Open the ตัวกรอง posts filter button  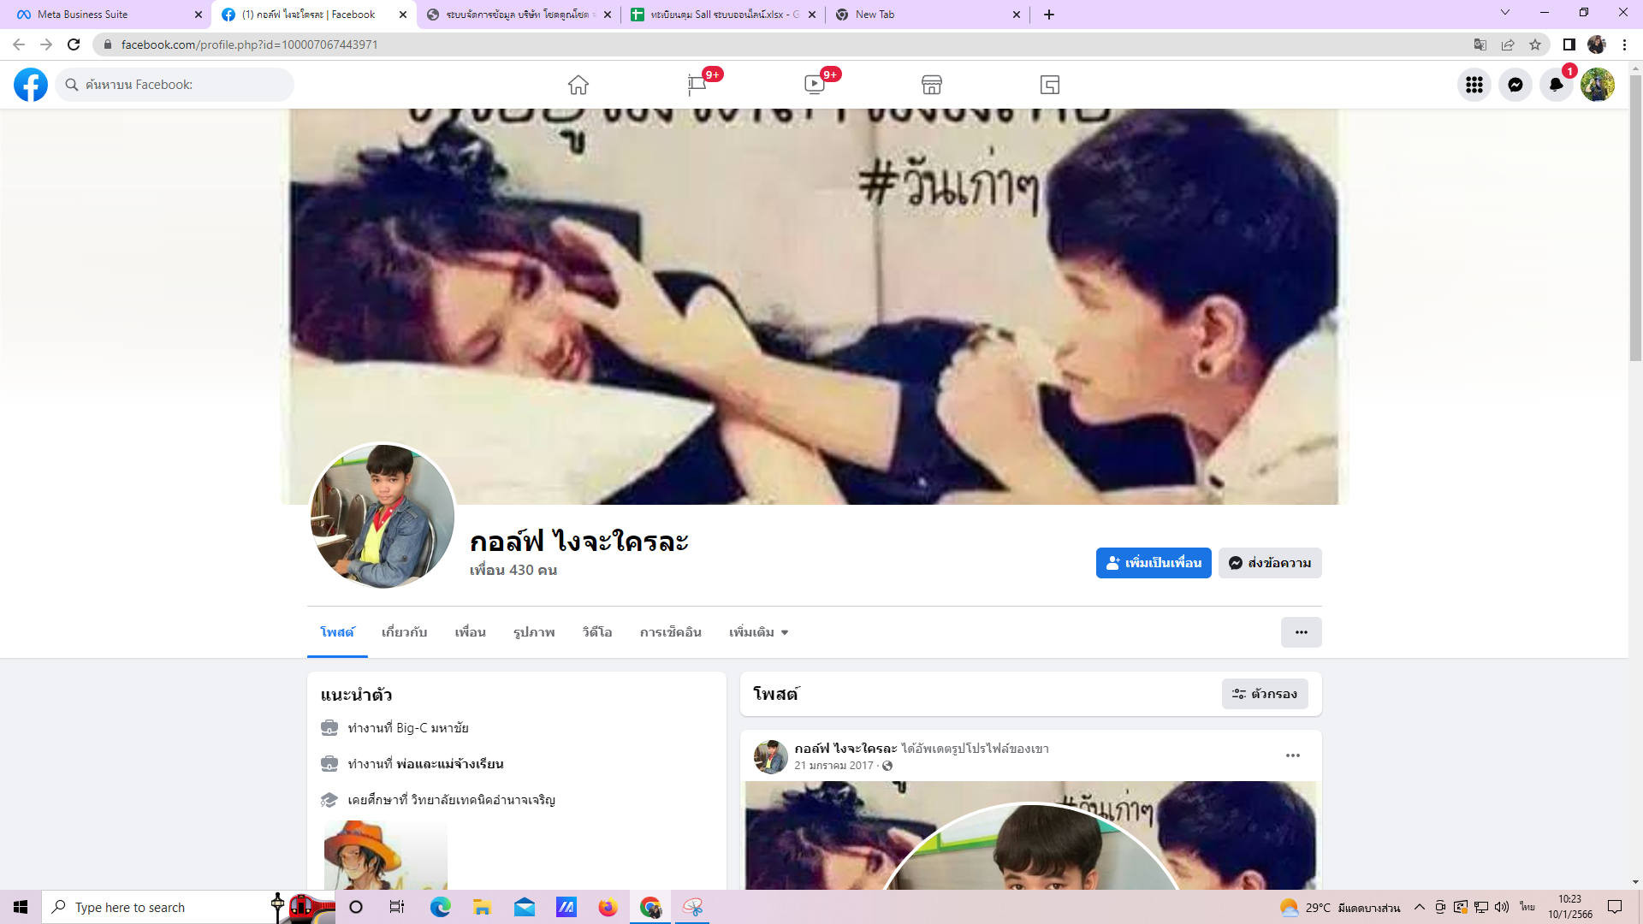(1265, 694)
